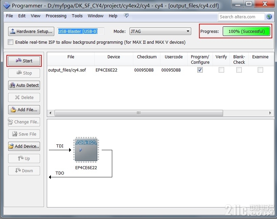Select output_files/cy4.sof file cell
Image resolution: width=277 pixels, height=219 pixels.
pyautogui.click(x=67, y=70)
